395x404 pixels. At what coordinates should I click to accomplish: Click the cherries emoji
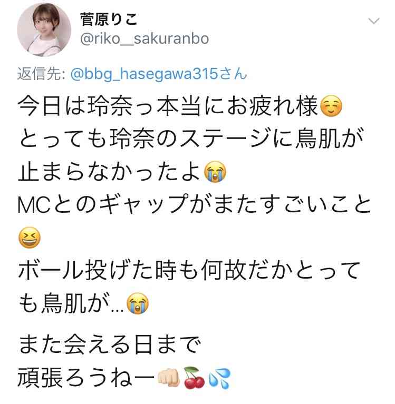click(194, 378)
